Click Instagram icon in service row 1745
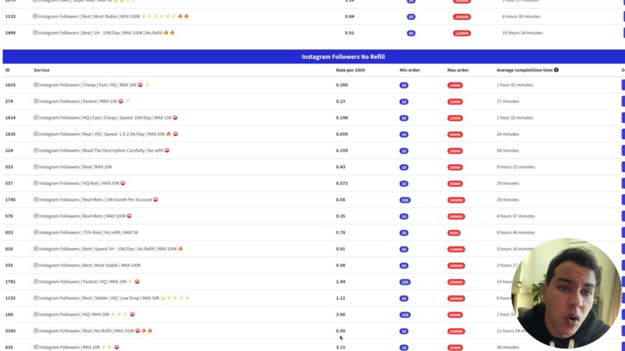 [36, 199]
